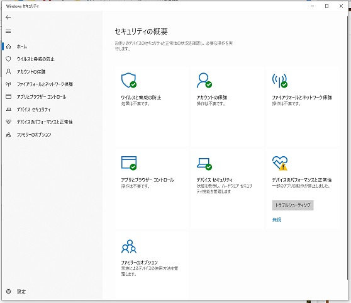This screenshot has width=351, height=303.
Task: Minimize the Windows セキュリティ window
Action: (x=313, y=6)
